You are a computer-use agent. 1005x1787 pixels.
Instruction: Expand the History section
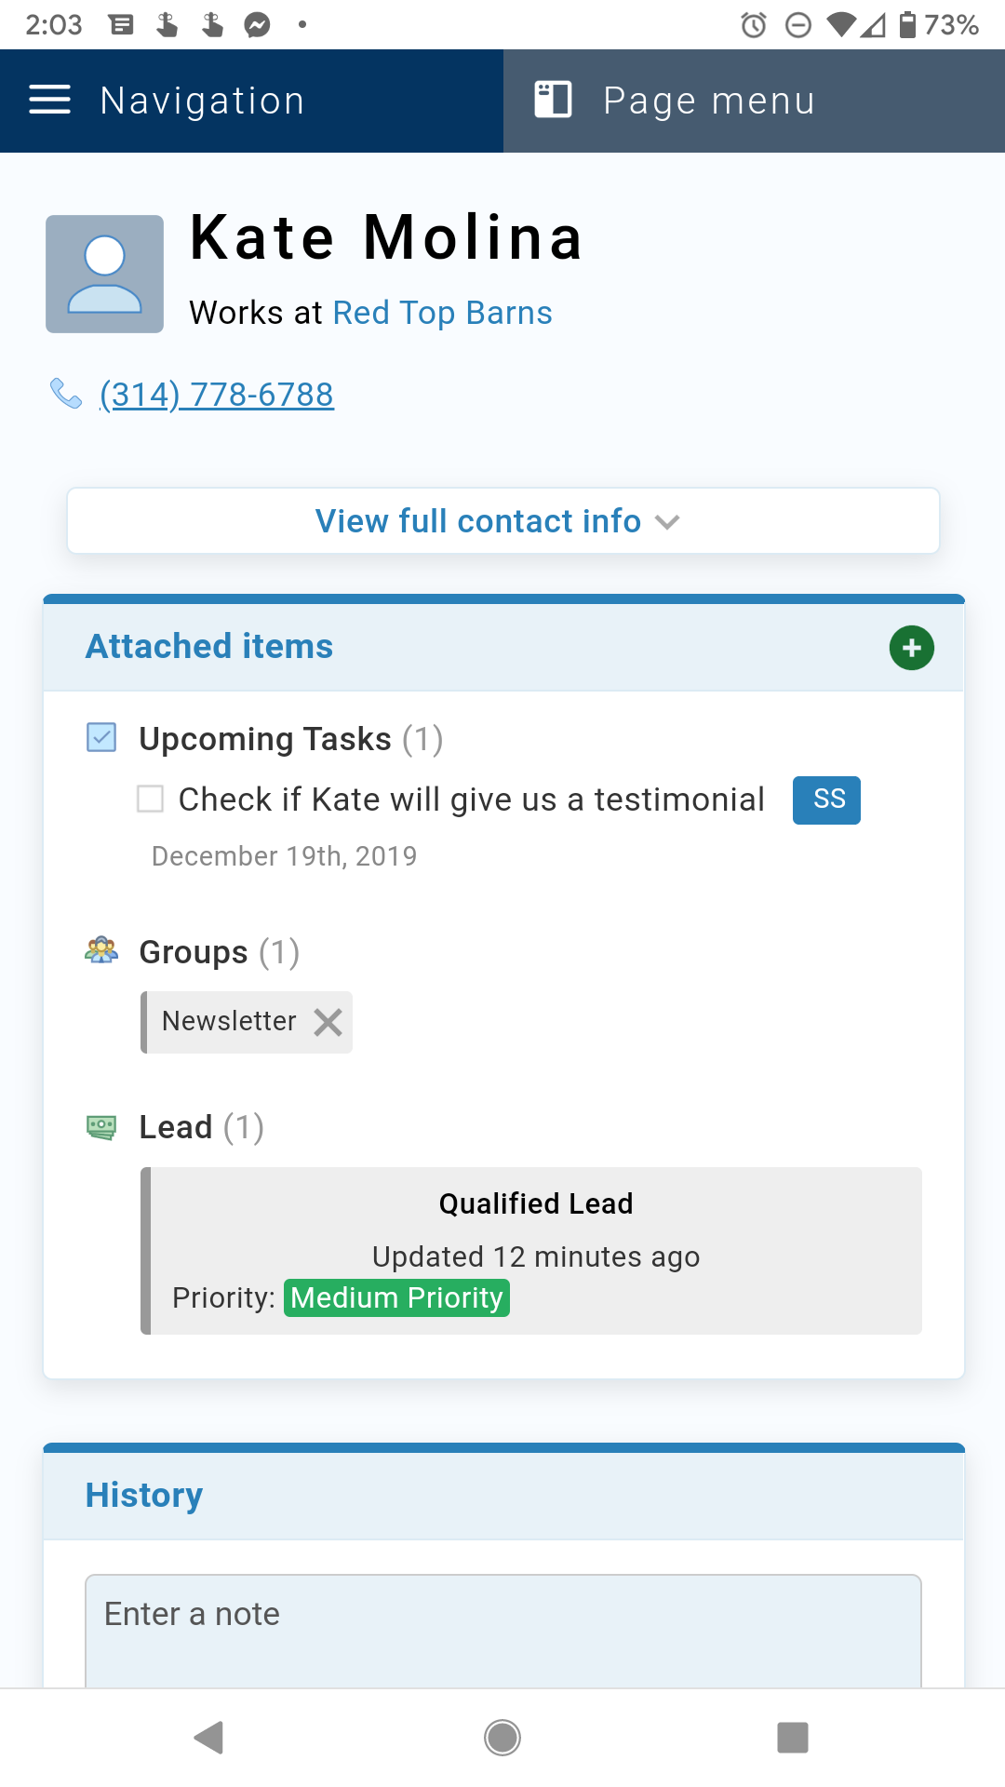click(144, 1494)
